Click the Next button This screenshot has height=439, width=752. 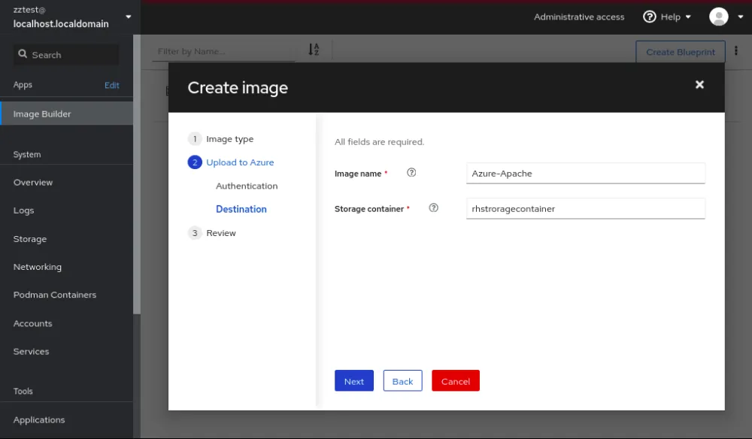click(353, 380)
